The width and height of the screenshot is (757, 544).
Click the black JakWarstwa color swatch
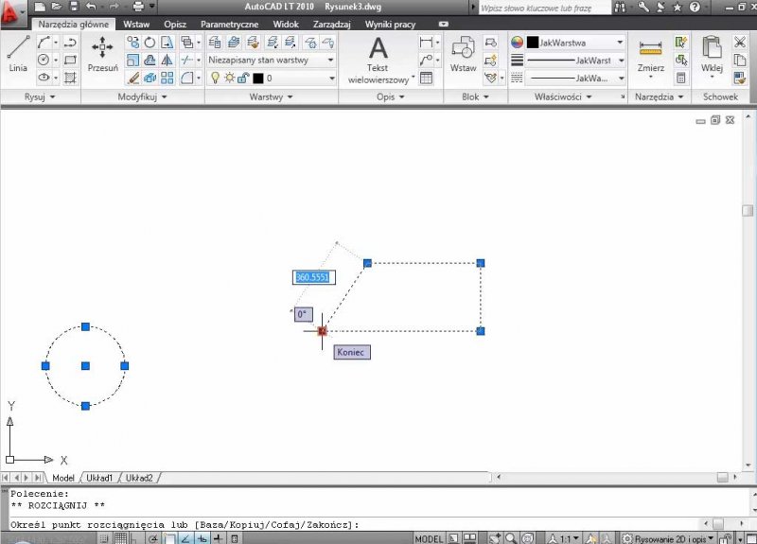point(533,43)
